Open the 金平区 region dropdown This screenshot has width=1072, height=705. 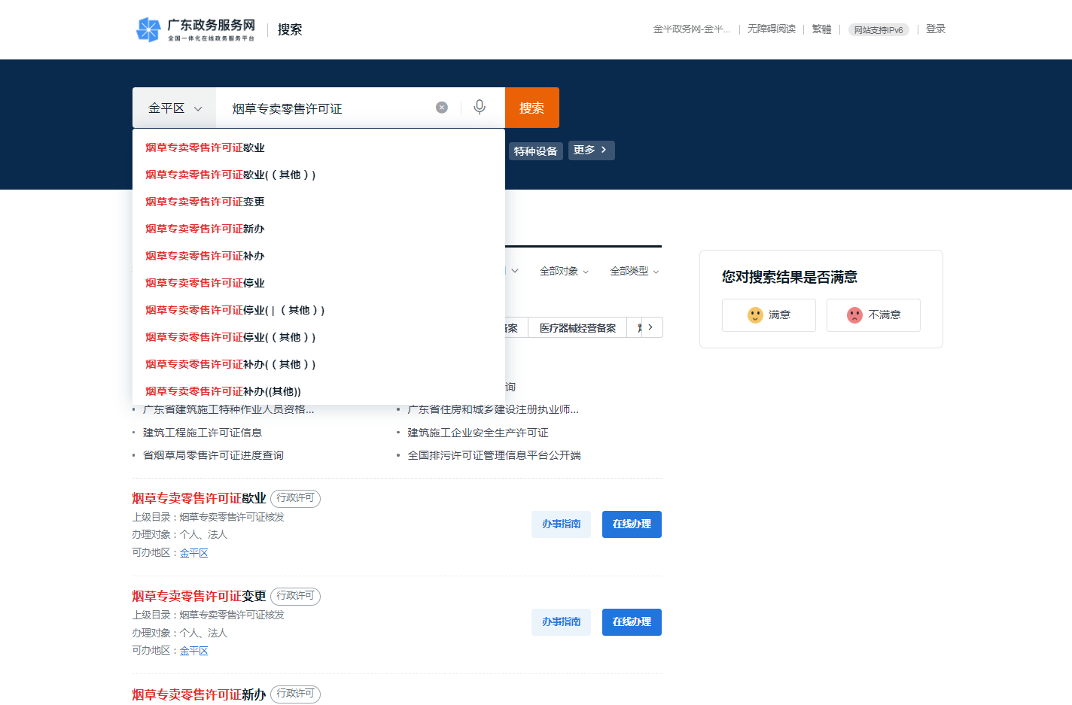tap(175, 108)
